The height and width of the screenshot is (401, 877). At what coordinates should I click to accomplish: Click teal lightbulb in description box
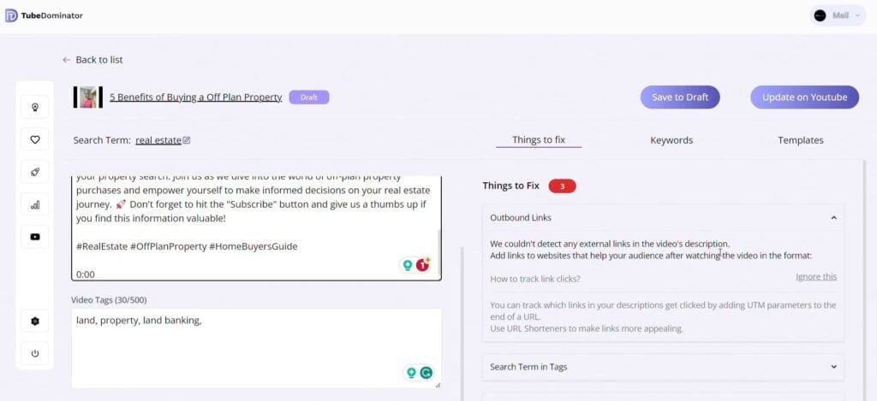(408, 265)
